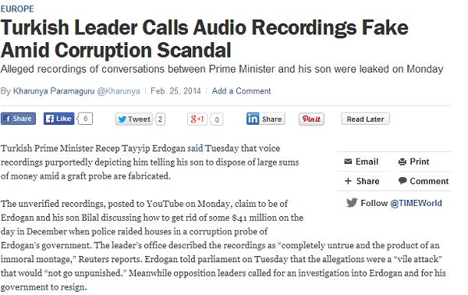Click the Twitter bird Follow icon
The image size is (468, 295).
pos(352,203)
